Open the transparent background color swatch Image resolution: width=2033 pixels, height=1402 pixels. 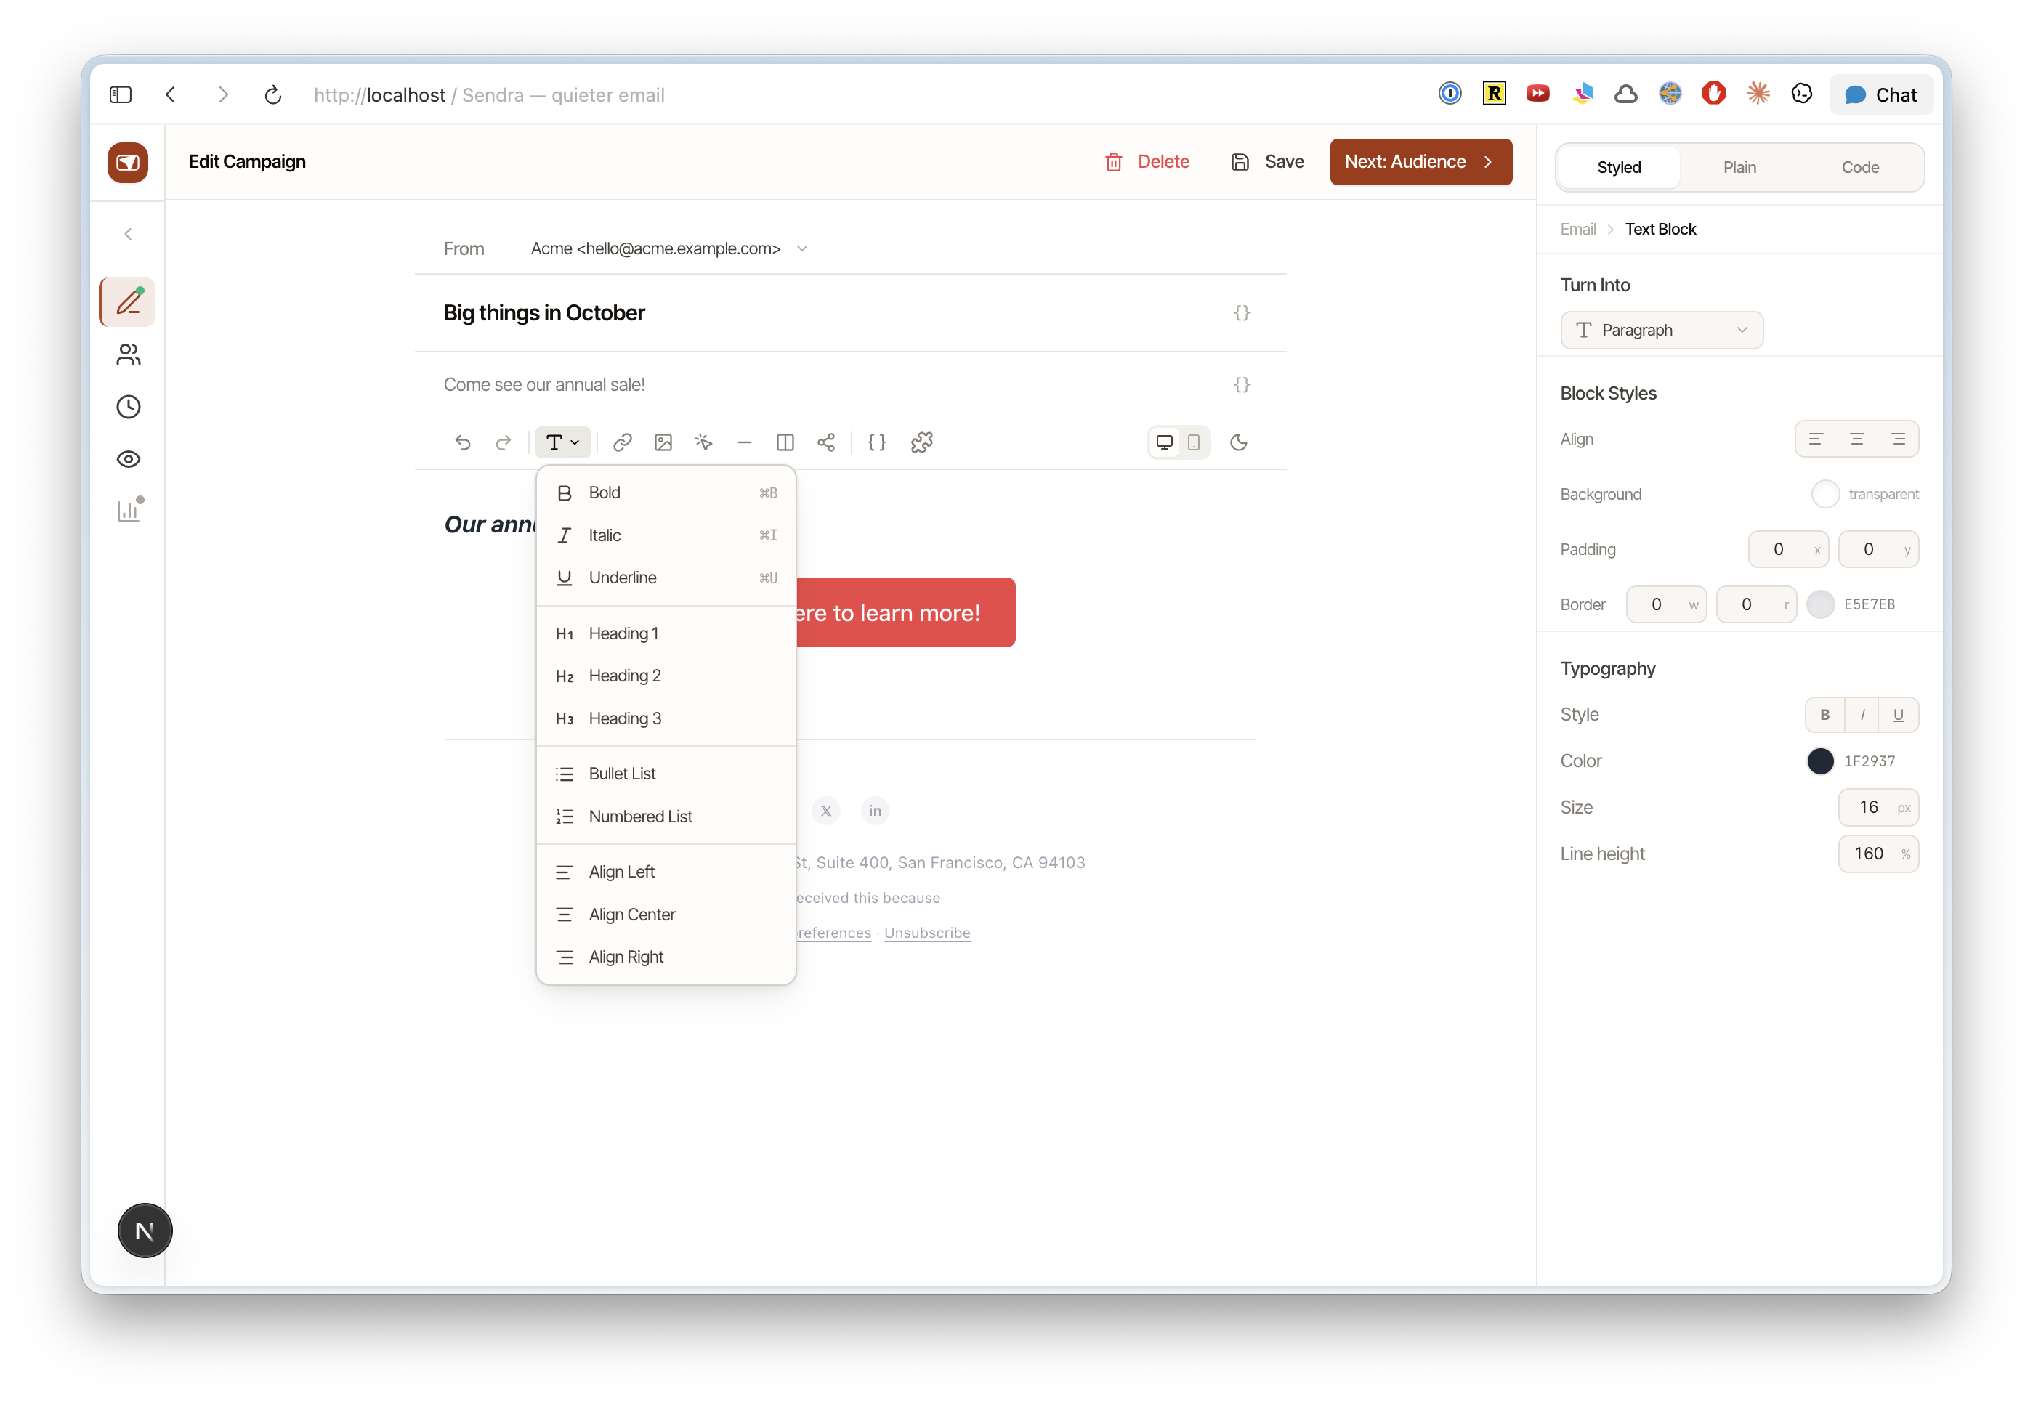(1824, 495)
